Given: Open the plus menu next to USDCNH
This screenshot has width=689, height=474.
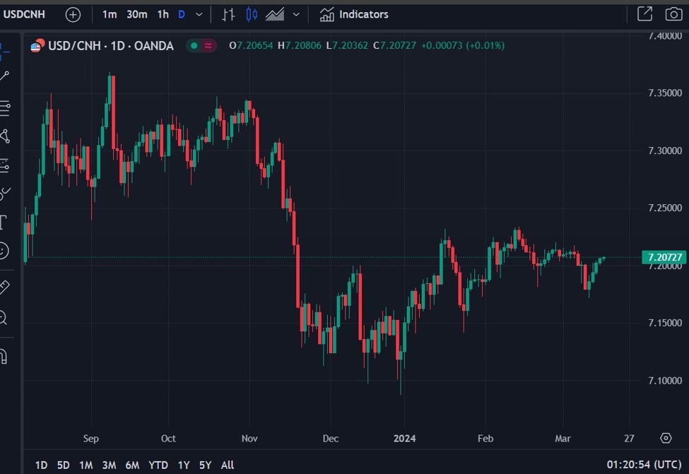Looking at the screenshot, I should pos(73,14).
